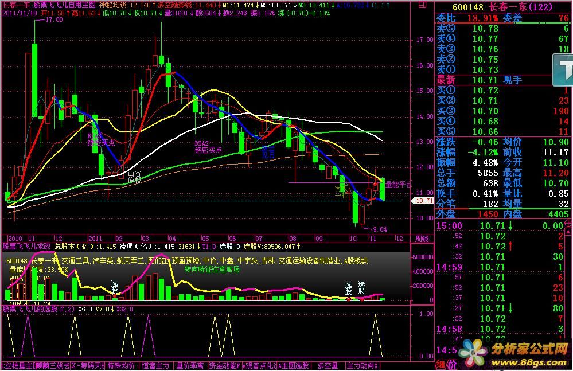
Task: Click the 总手 5855 value
Action: click(488, 173)
